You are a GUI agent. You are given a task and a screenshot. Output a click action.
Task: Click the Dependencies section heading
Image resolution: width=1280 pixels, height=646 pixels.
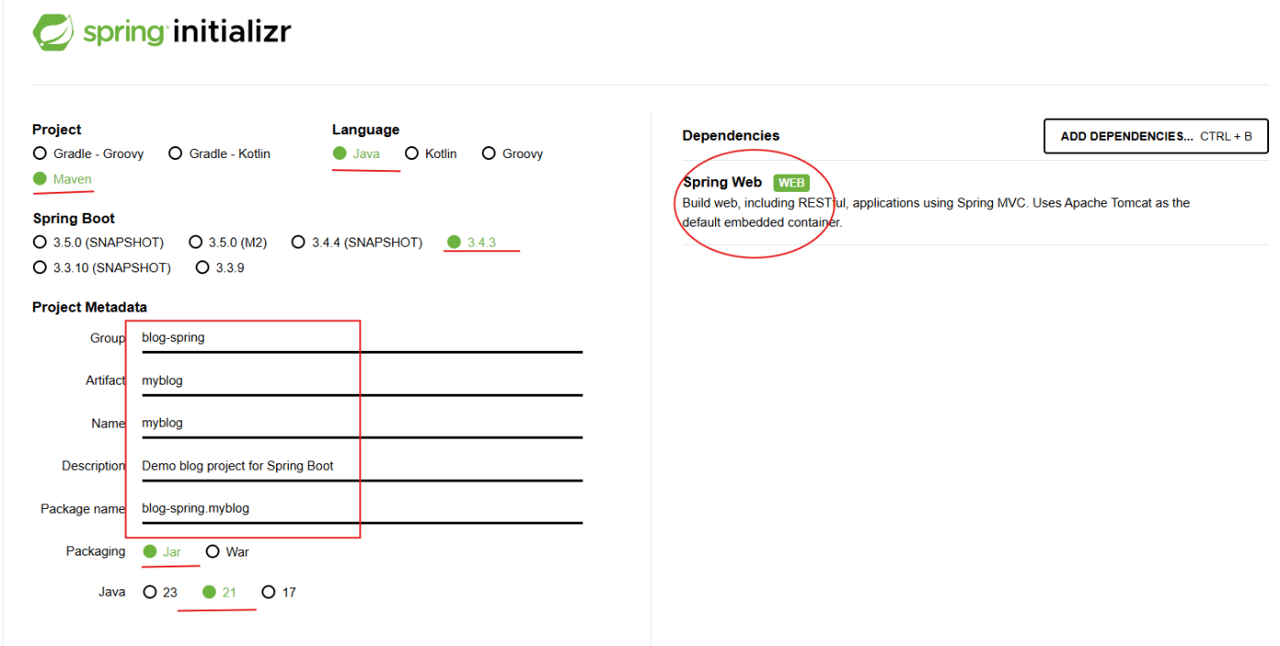(x=731, y=135)
